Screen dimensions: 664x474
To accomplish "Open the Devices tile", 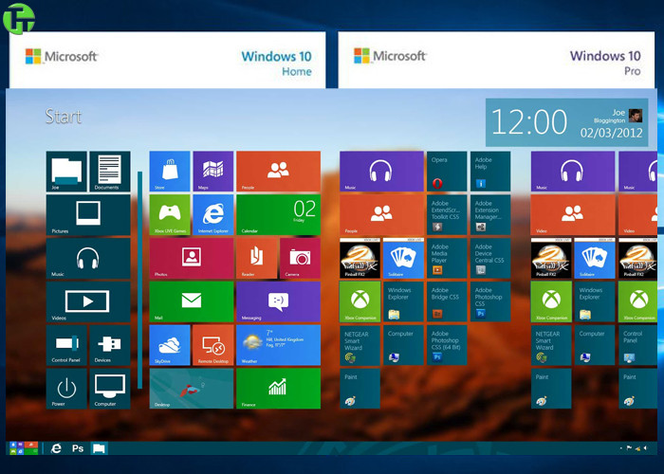I will pos(110,345).
